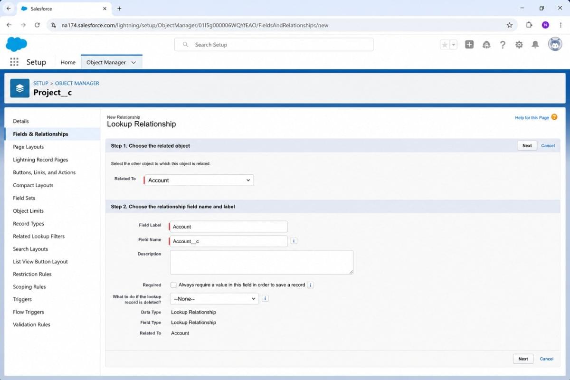Open the Setup gear menu
This screenshot has width=570, height=380.
pyautogui.click(x=519, y=45)
